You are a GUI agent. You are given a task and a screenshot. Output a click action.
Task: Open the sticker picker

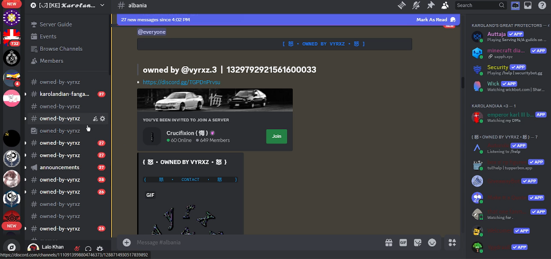(417, 243)
